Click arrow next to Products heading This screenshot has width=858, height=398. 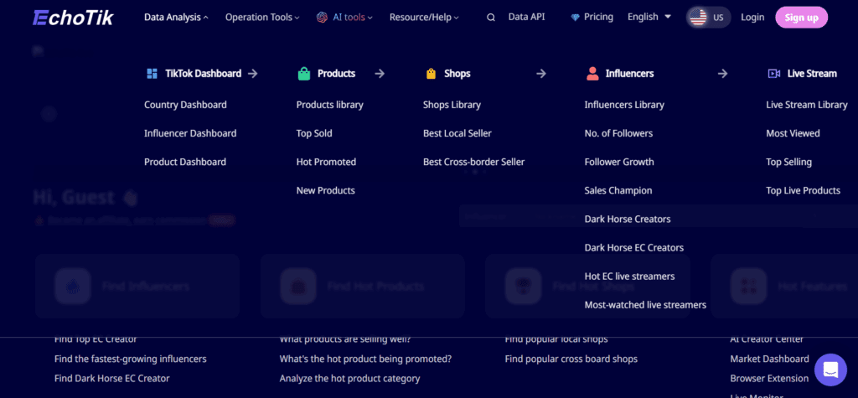(380, 74)
